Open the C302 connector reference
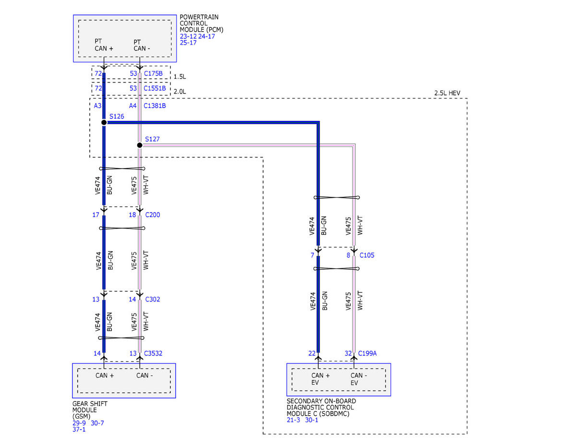Image resolution: width=576 pixels, height=445 pixels. pyautogui.click(x=153, y=299)
